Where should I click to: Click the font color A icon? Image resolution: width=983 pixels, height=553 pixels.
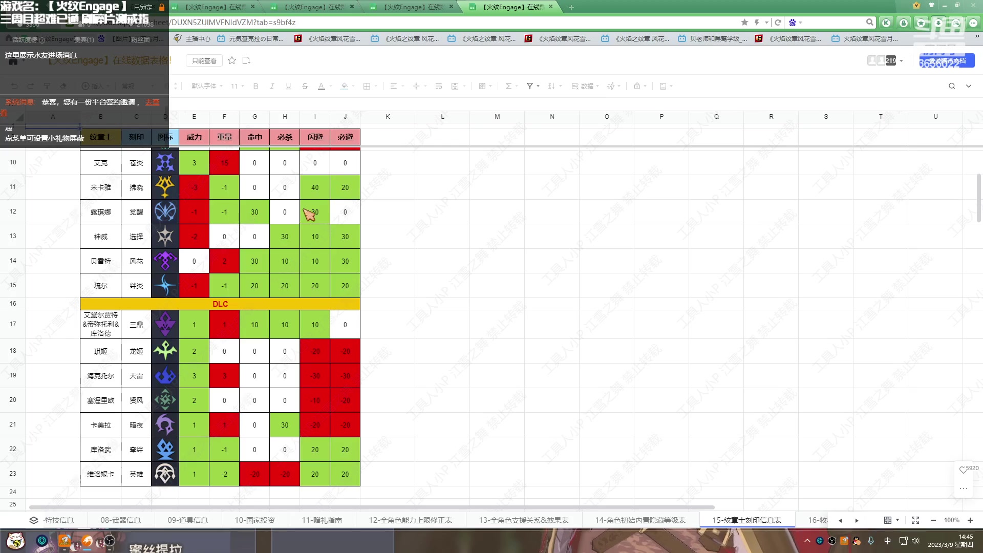coord(322,86)
